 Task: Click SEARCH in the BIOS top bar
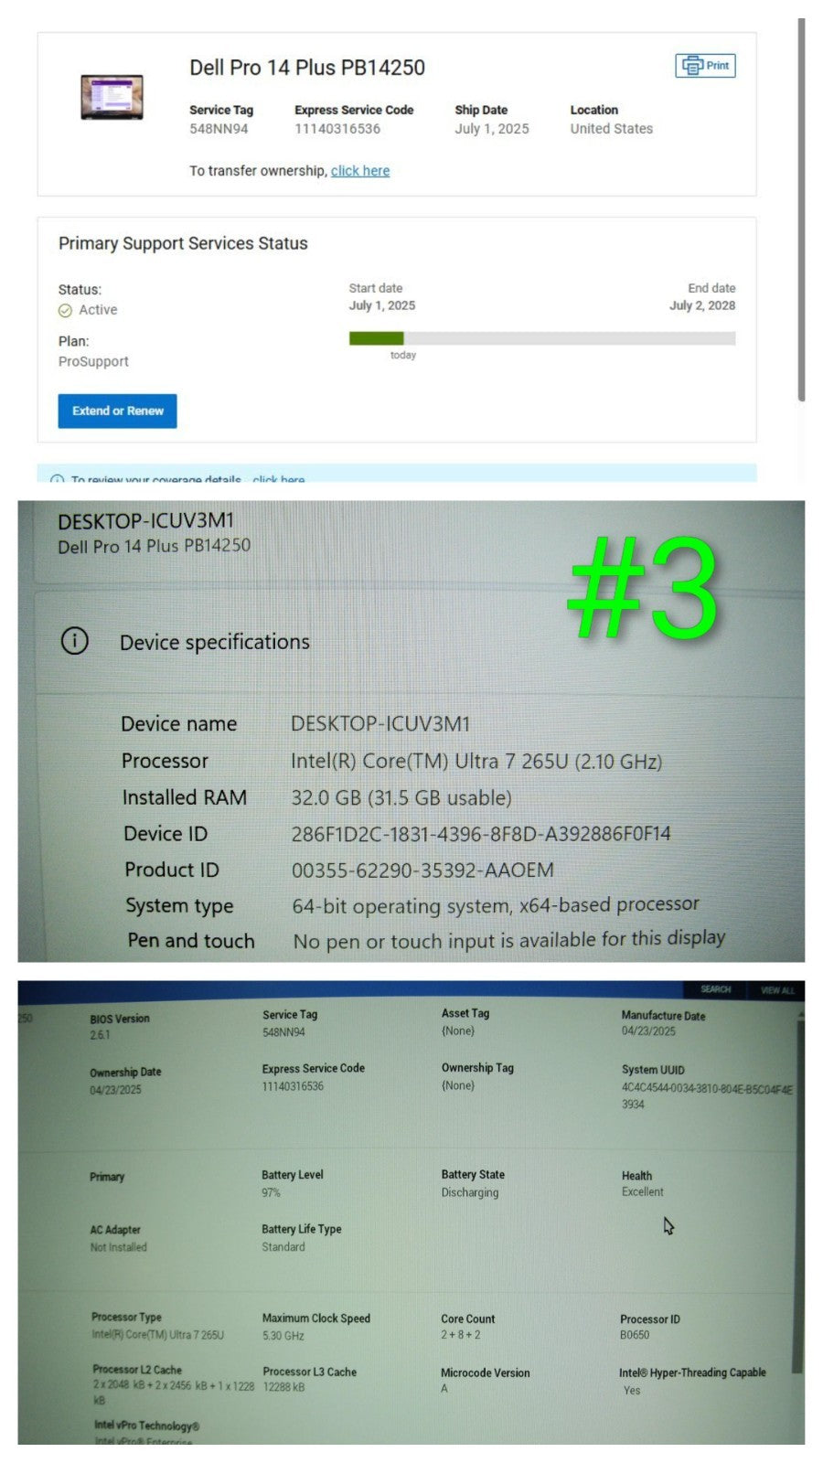point(715,989)
